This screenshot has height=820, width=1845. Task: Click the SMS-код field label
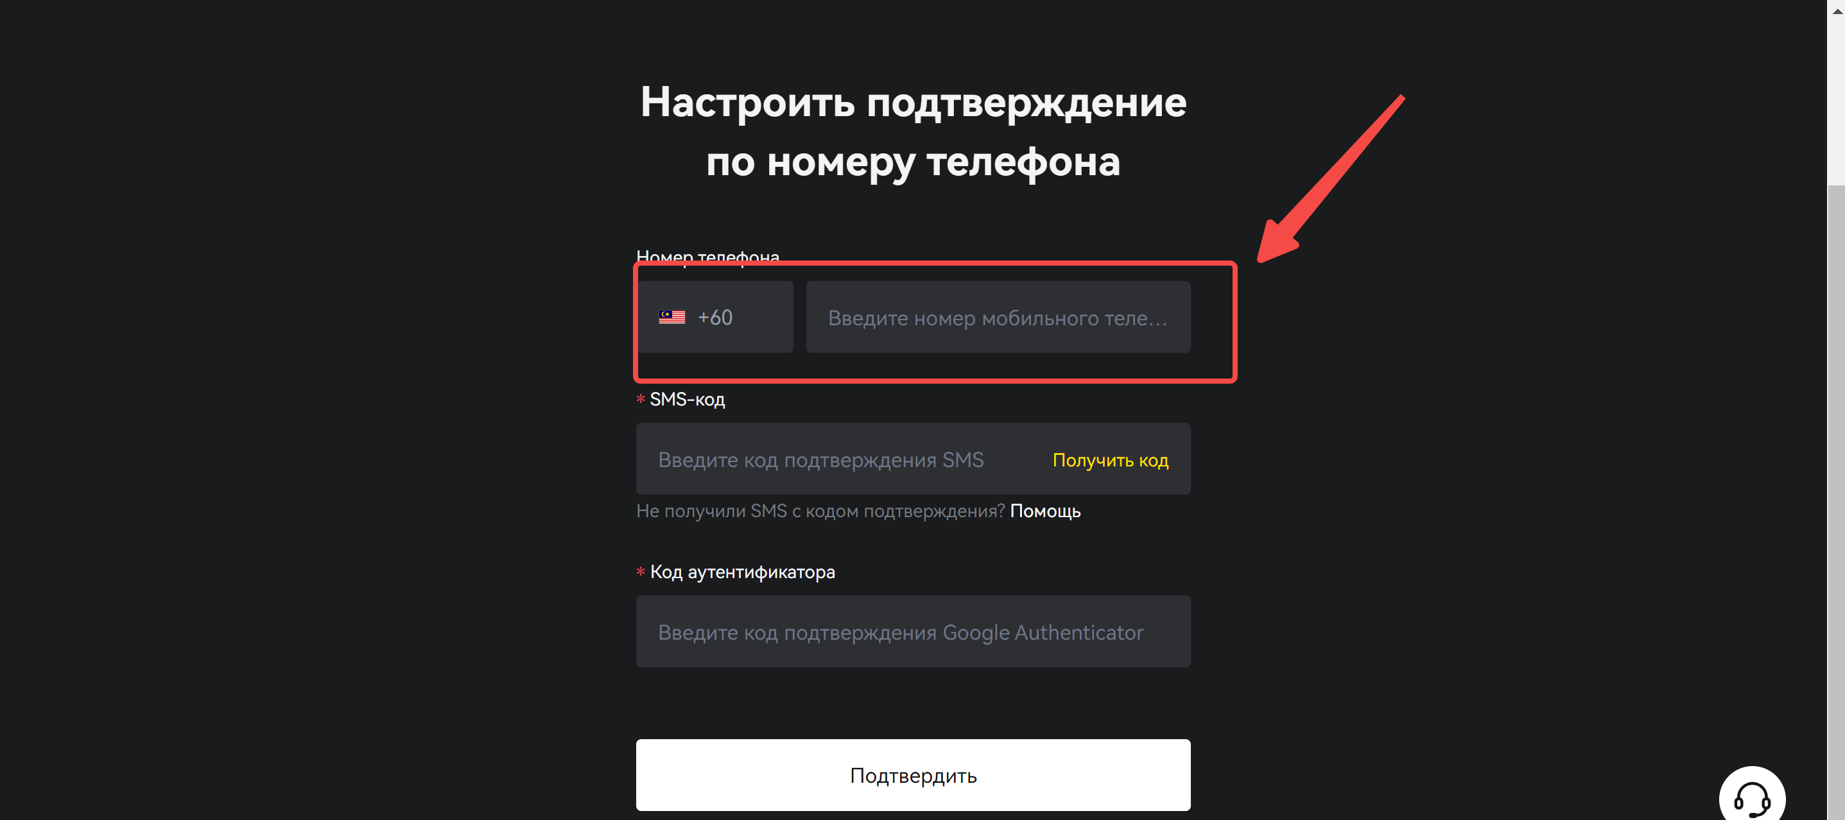(687, 399)
